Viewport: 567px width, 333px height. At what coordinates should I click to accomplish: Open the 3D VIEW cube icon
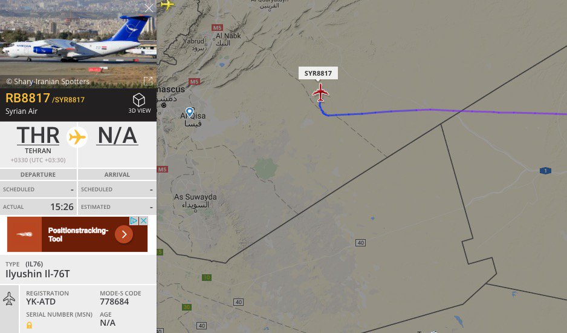tap(139, 100)
